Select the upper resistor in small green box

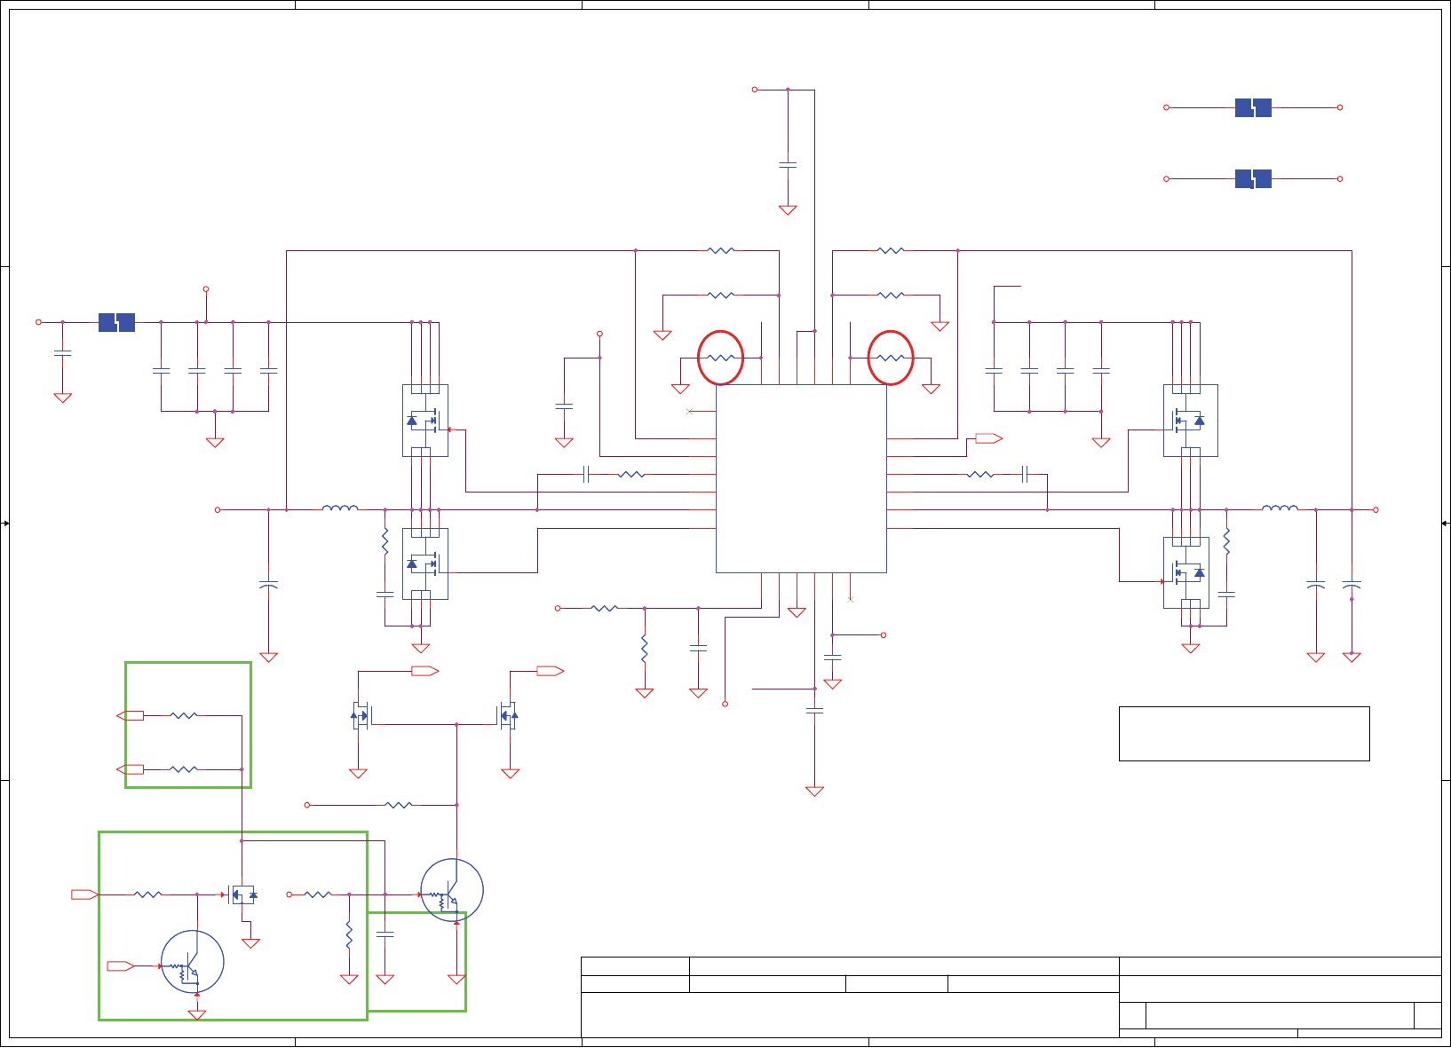pos(184,715)
